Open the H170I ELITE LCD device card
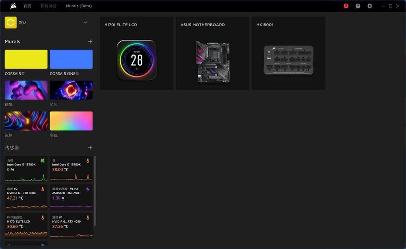 click(x=136, y=54)
